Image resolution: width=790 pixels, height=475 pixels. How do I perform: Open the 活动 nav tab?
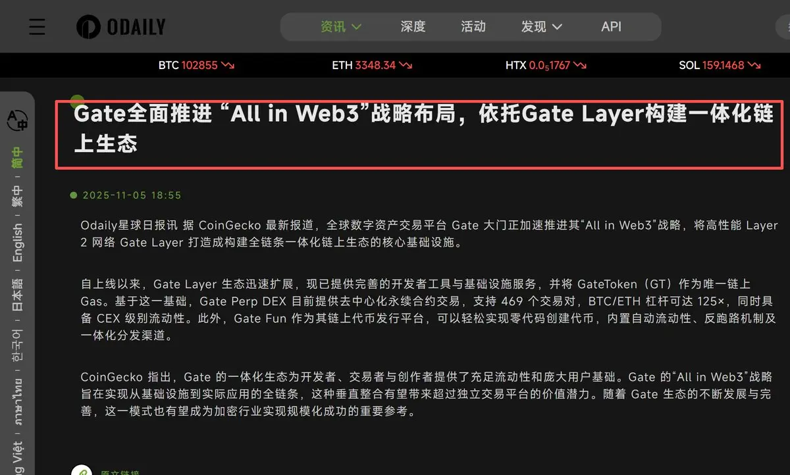coord(473,27)
